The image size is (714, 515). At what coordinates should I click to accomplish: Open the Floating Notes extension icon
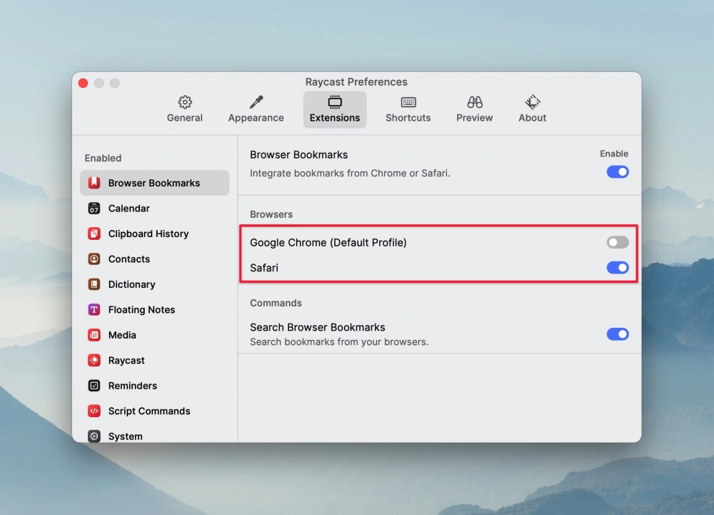click(x=94, y=309)
